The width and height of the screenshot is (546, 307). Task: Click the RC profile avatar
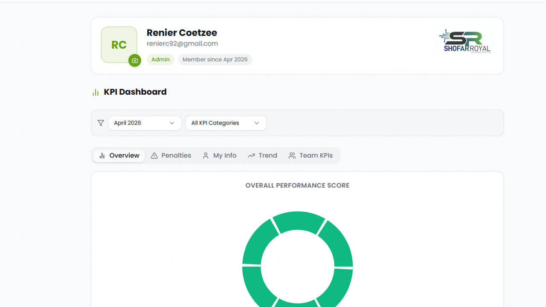click(x=119, y=45)
